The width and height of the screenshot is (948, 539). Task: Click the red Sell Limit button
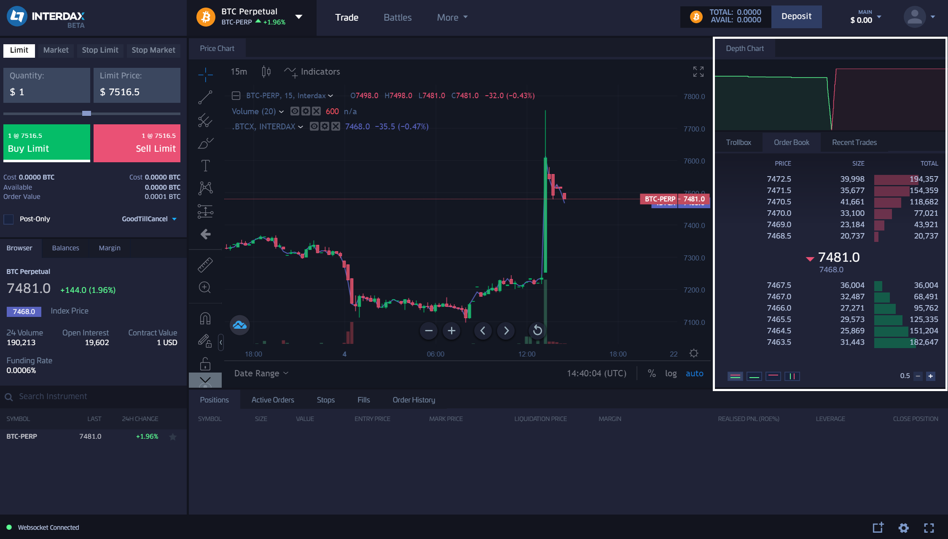137,143
